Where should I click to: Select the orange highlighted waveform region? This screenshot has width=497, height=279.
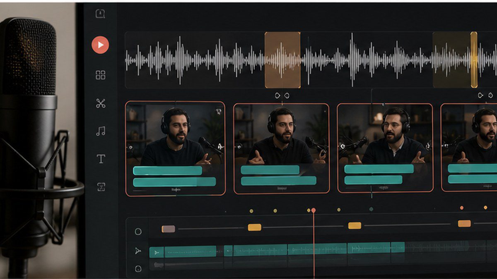(282, 60)
